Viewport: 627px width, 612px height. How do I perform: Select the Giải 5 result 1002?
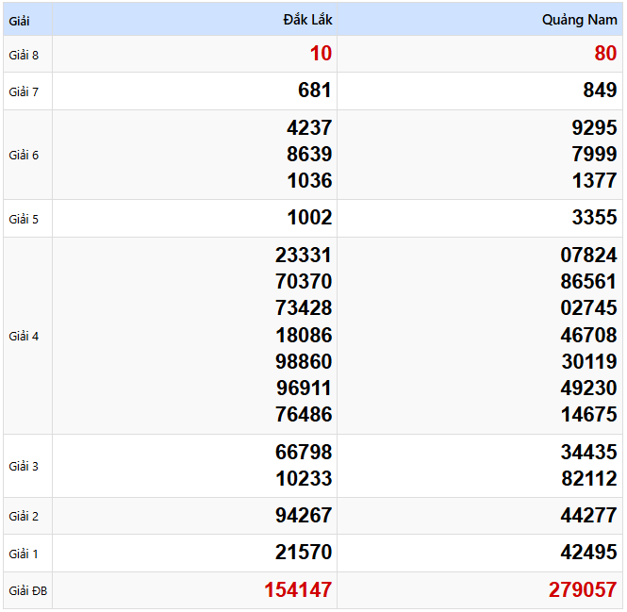click(x=309, y=218)
